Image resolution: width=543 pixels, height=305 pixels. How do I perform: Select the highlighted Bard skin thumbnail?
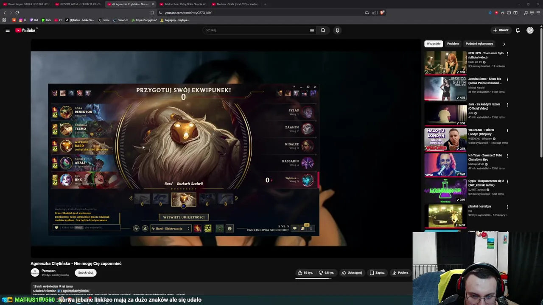(184, 199)
